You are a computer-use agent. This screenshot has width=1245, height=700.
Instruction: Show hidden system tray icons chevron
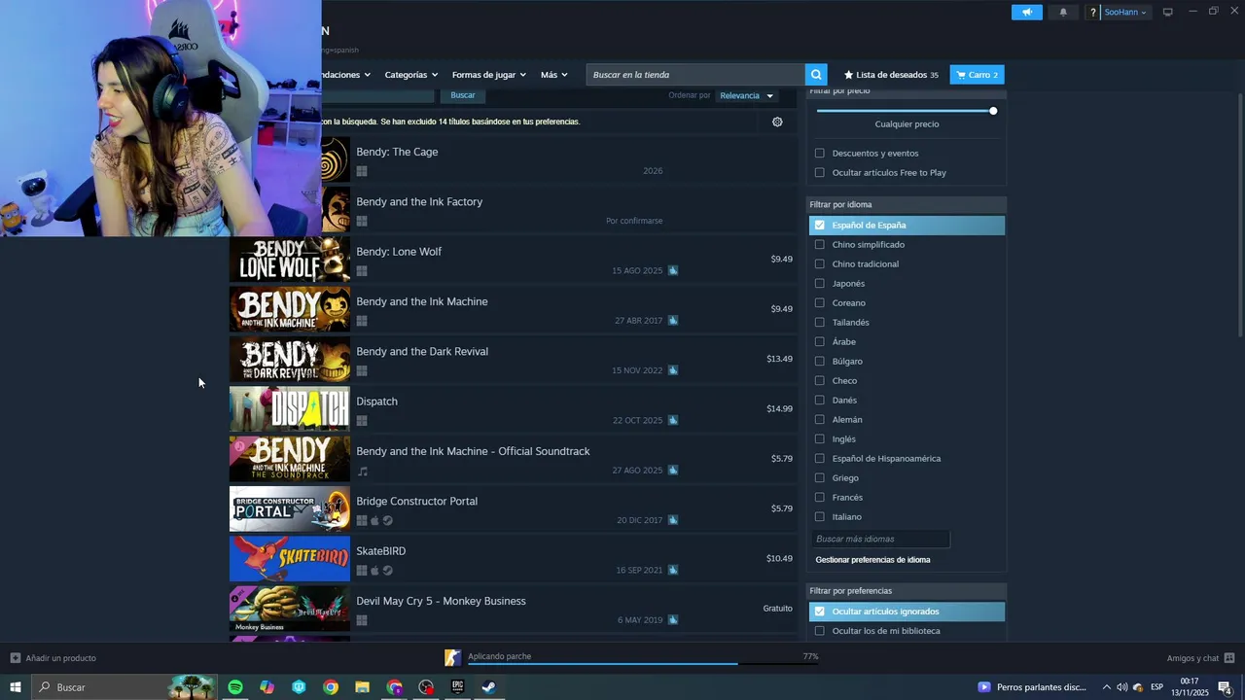(x=1106, y=687)
